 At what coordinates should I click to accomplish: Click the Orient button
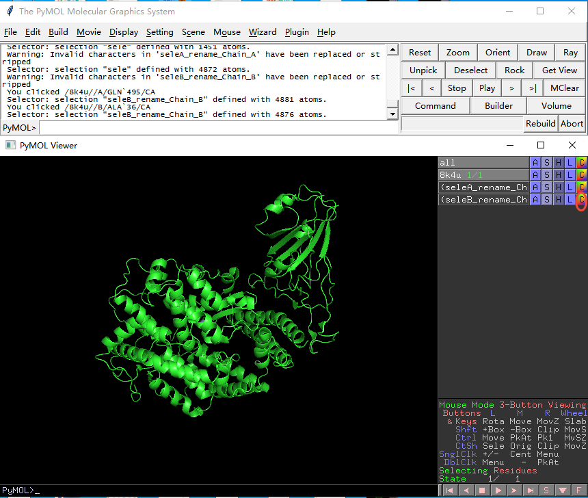[498, 53]
